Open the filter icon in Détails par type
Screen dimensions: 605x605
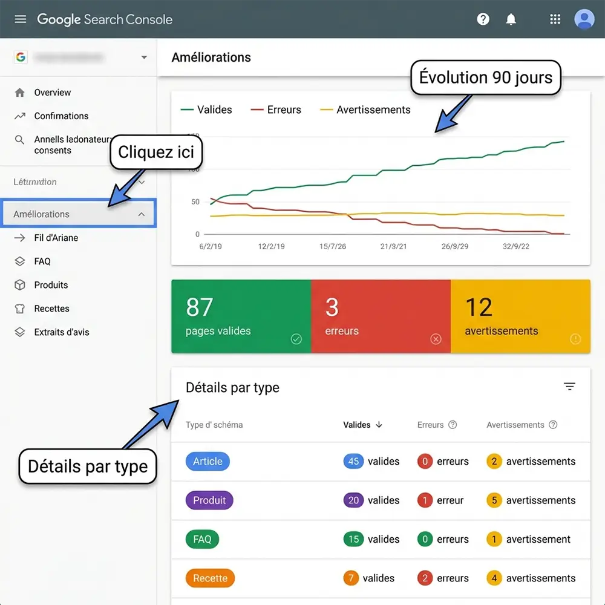coord(569,386)
